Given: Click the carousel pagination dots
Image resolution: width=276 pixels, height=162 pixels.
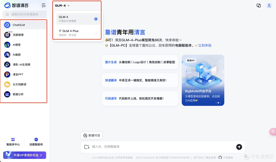Looking at the screenshot, I should [218, 103].
